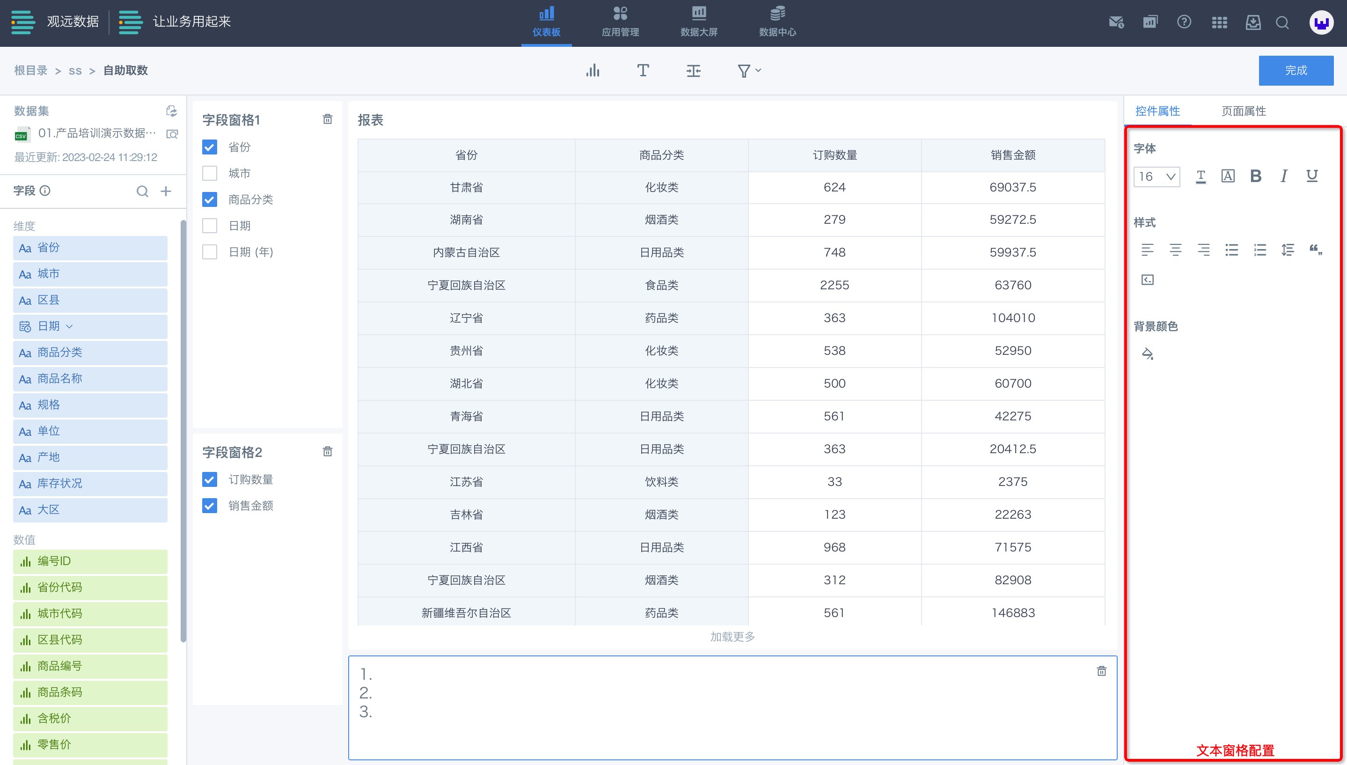Select the numbered list style icon
The width and height of the screenshot is (1347, 765).
click(x=1260, y=250)
